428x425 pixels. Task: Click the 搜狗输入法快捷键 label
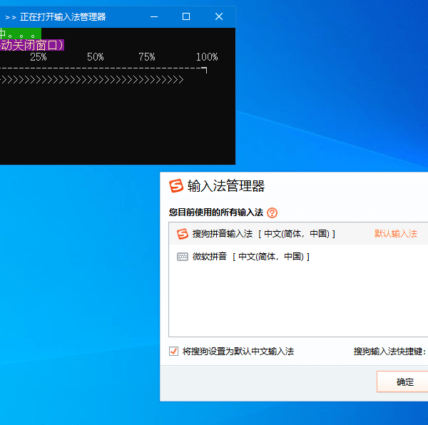pyautogui.click(x=389, y=352)
